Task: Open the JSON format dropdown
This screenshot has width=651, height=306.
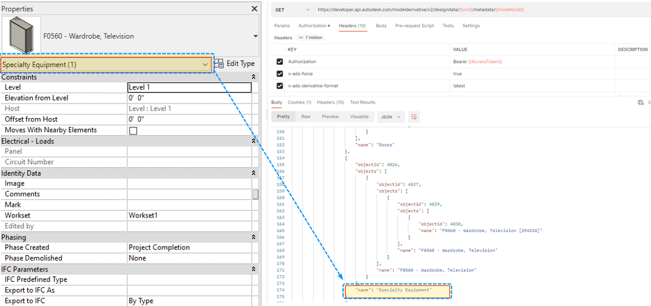Action: [391, 117]
